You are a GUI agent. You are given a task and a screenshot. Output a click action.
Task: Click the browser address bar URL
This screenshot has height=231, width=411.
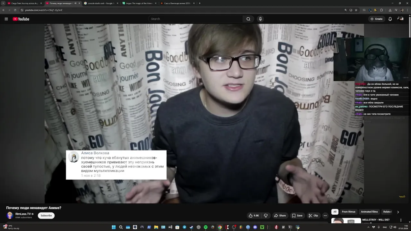pyautogui.click(x=44, y=10)
